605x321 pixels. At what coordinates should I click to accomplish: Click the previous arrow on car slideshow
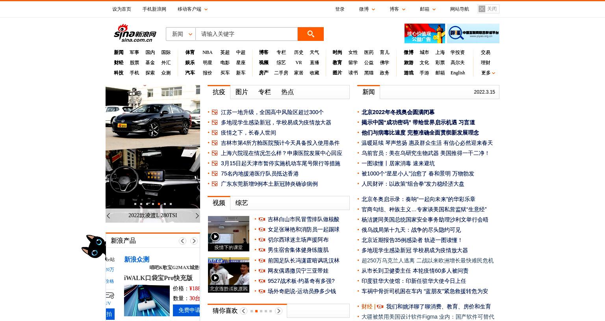coord(108,216)
